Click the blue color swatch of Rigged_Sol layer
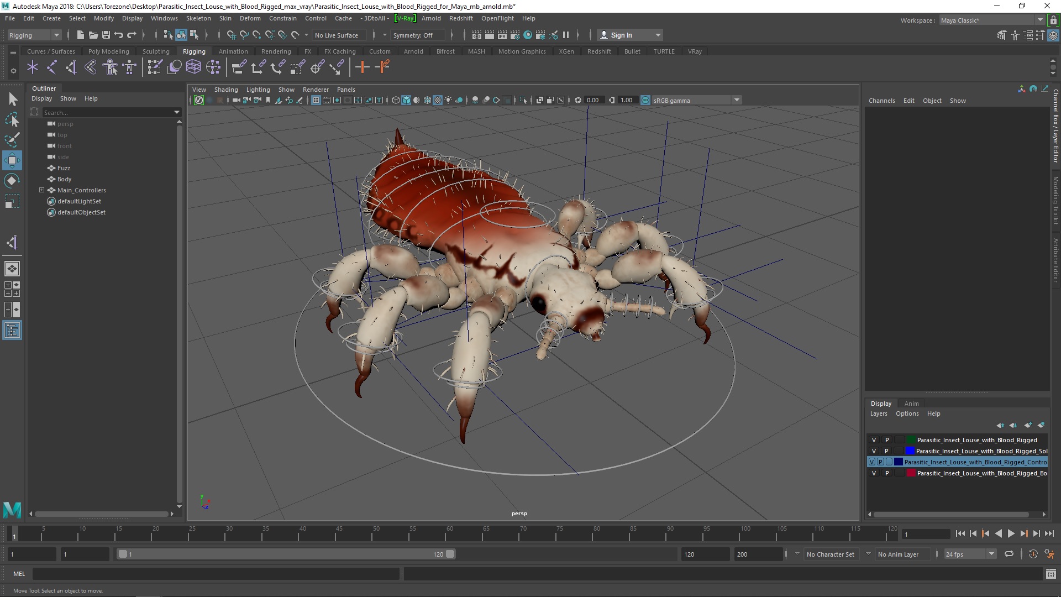The height and width of the screenshot is (597, 1061). point(910,451)
